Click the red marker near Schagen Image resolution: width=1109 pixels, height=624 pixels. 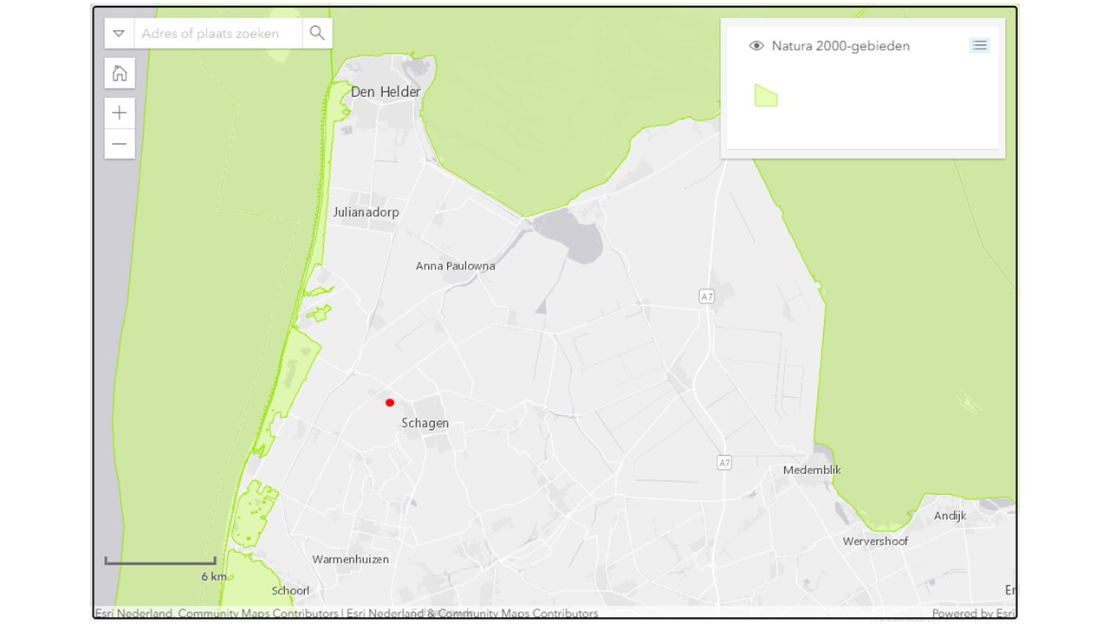coord(390,402)
